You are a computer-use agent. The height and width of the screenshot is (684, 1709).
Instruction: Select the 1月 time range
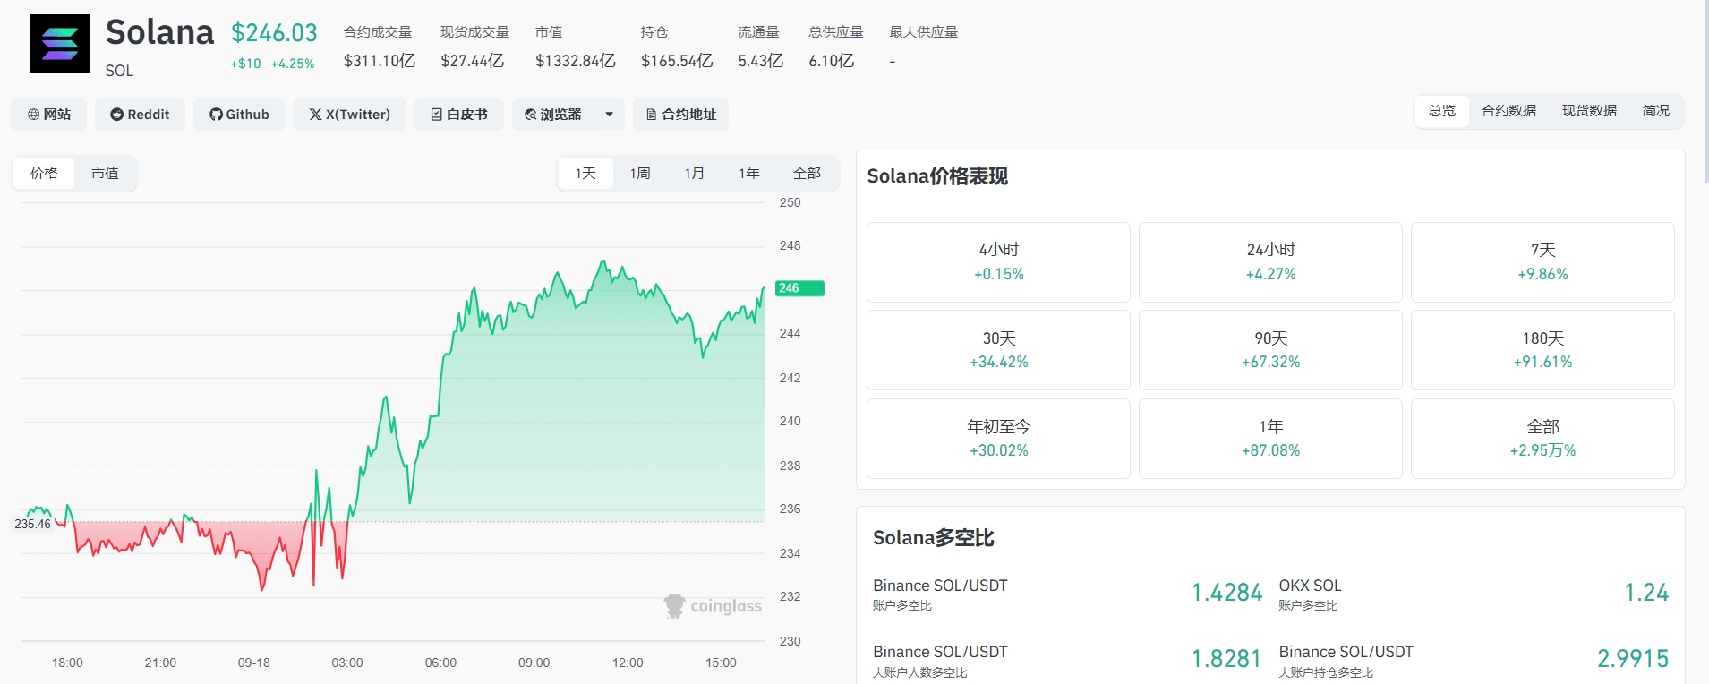point(695,174)
